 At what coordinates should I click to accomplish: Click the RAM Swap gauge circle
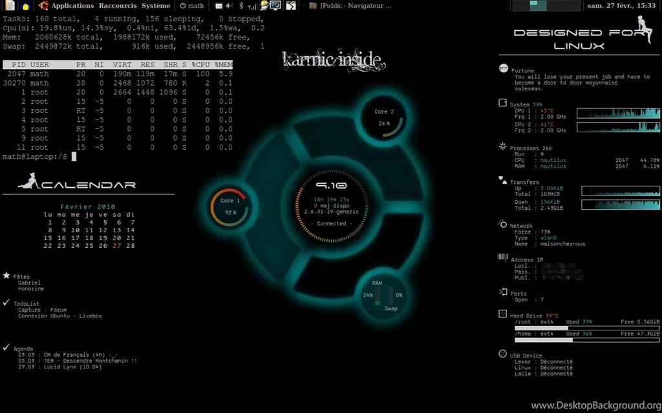click(384, 295)
